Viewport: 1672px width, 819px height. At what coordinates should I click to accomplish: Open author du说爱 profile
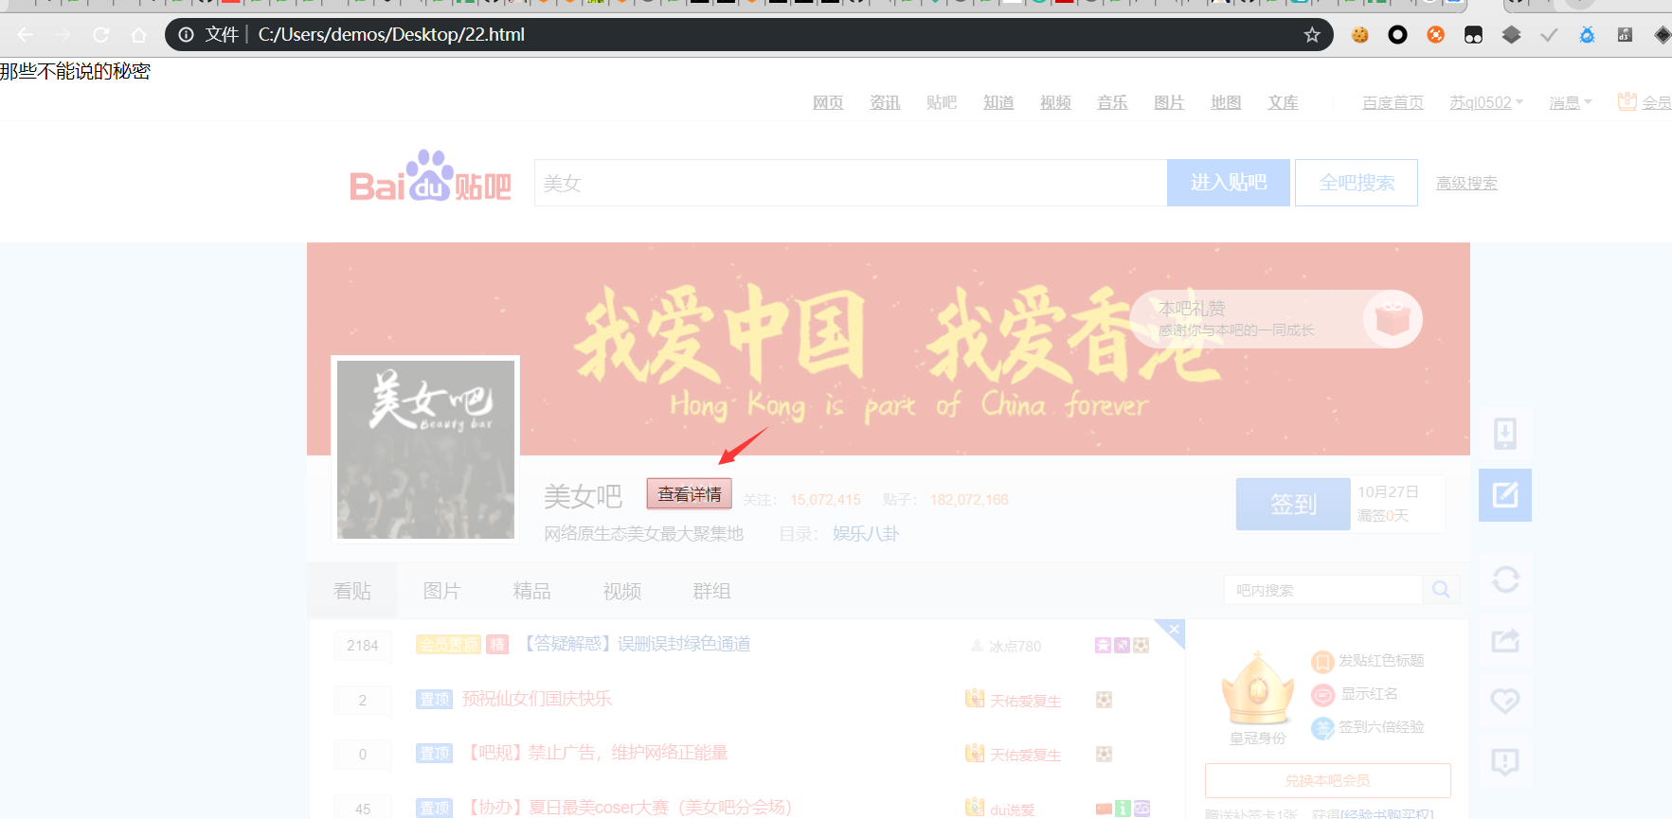[x=1013, y=810]
